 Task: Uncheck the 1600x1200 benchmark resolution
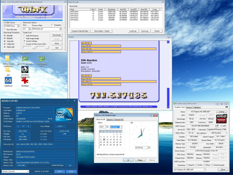5,47
